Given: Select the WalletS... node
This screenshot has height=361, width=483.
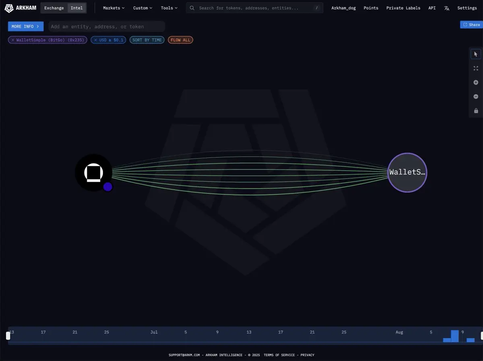Looking at the screenshot, I should tap(407, 172).
